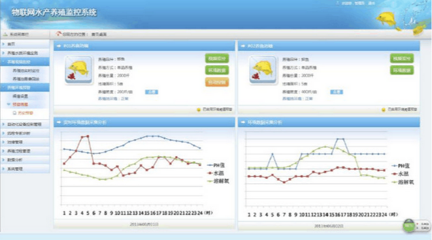Click the green 视频监控 button in pond #02 panel

point(402,59)
